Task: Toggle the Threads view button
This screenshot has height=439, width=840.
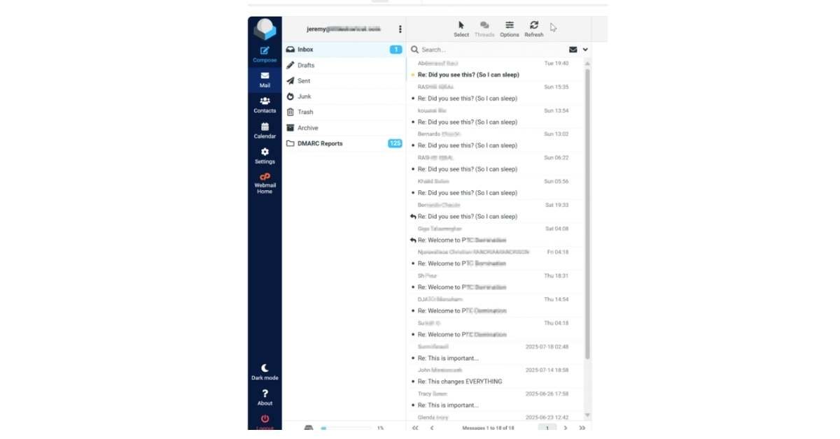Action: coord(484,29)
